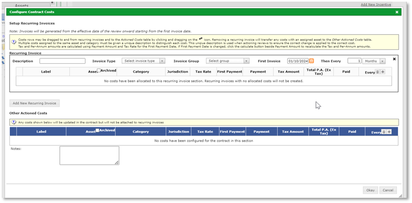Click the Add New Recurring Invoice button

(34, 103)
